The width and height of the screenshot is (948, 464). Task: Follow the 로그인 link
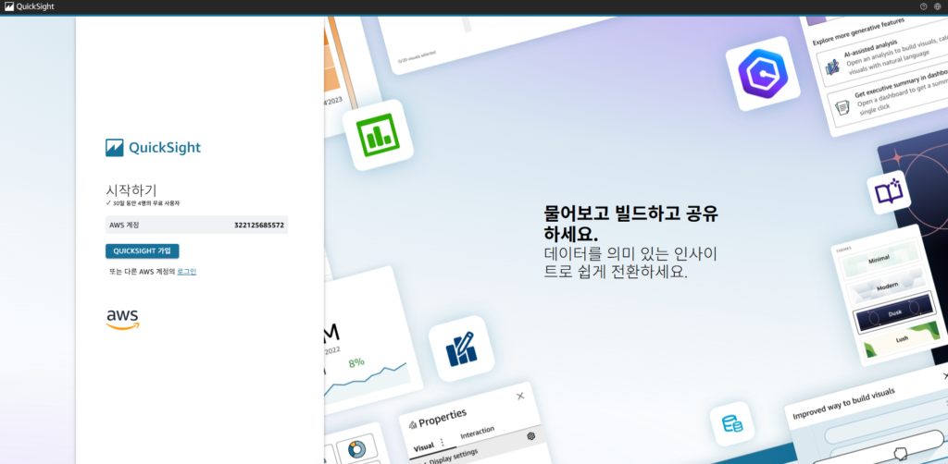186,272
